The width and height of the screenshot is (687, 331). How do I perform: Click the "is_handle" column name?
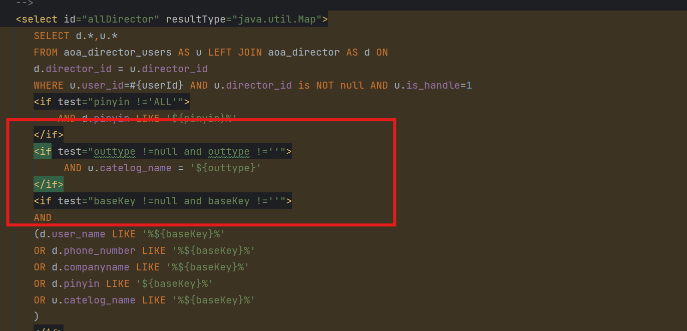[x=433, y=86]
